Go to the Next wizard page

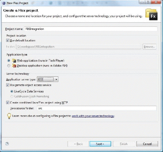tap(100, 144)
